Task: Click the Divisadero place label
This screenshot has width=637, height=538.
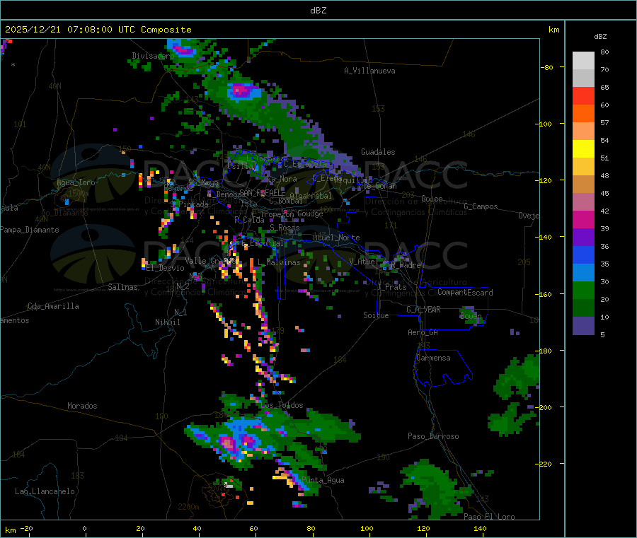Action: pos(153,56)
